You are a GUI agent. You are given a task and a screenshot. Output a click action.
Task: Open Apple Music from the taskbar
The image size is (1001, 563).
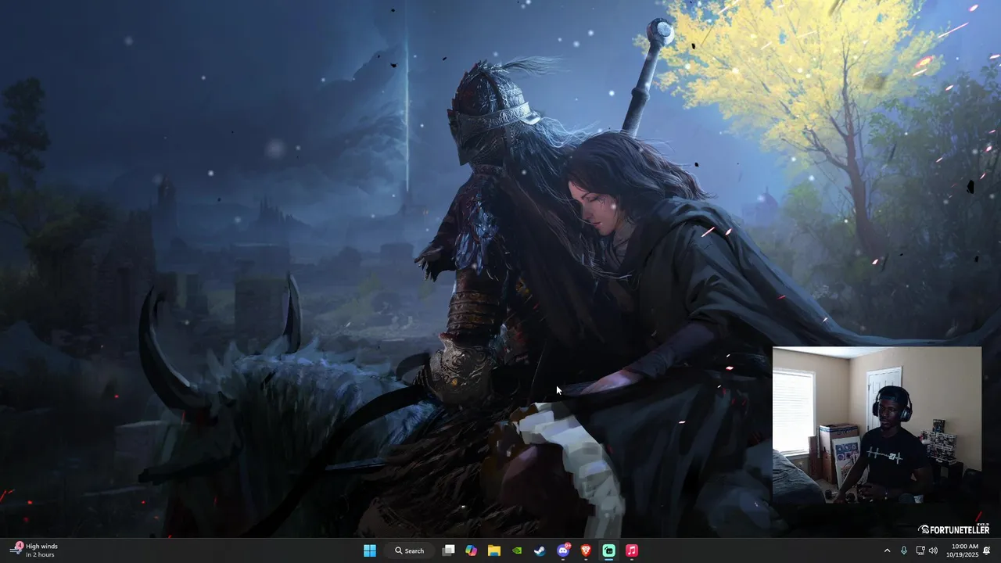632,550
